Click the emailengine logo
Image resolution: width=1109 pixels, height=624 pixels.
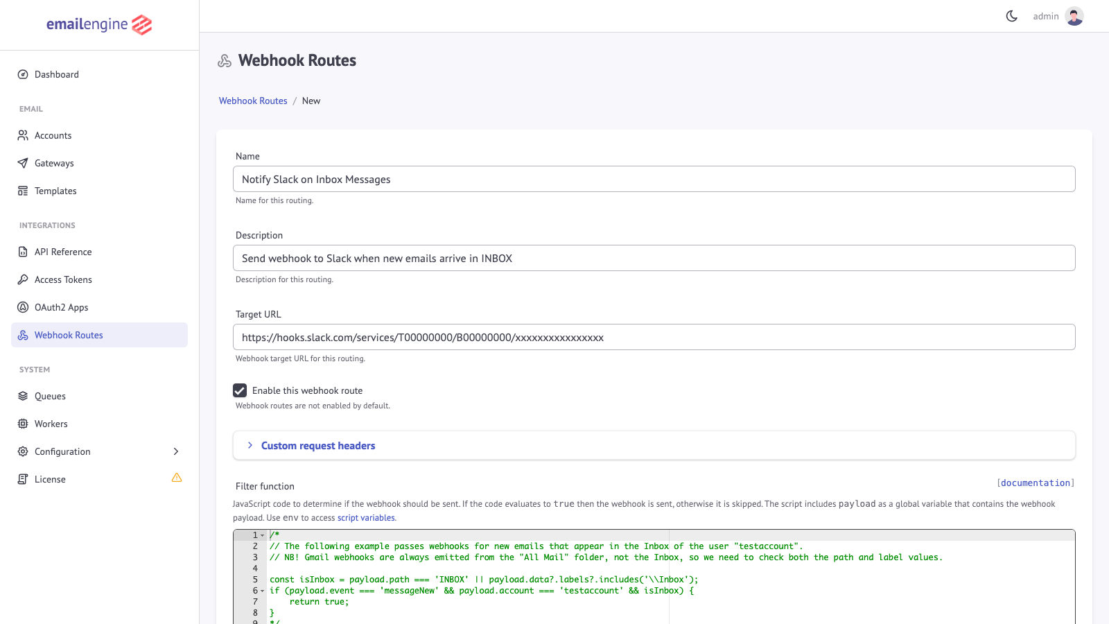point(99,25)
